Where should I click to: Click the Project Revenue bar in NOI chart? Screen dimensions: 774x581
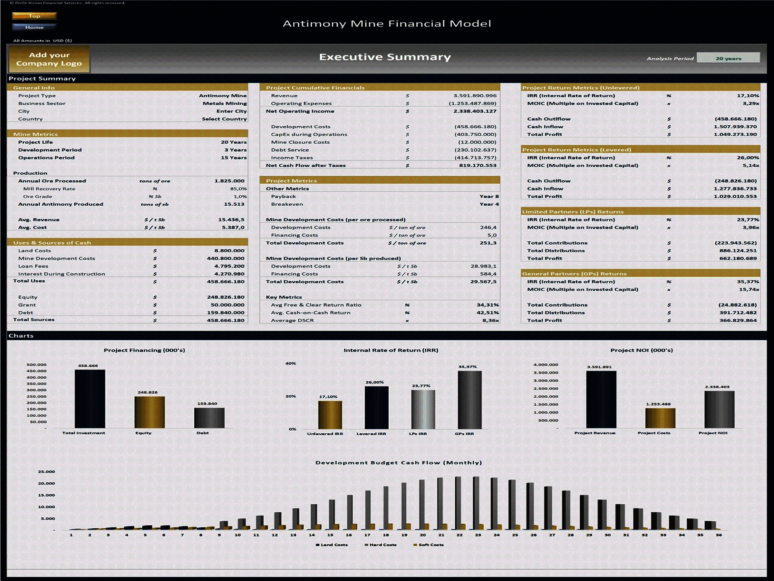tap(601, 399)
